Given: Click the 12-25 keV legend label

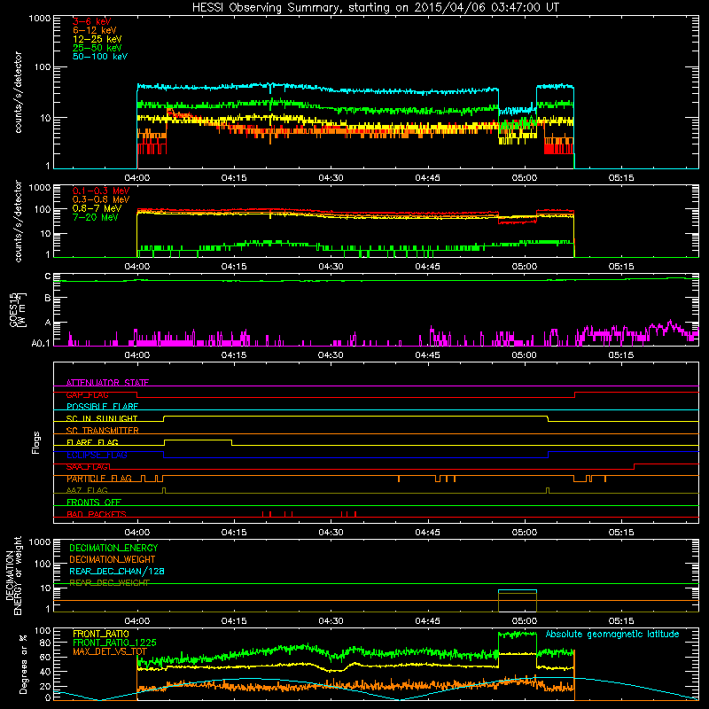Looking at the screenshot, I should [x=97, y=39].
